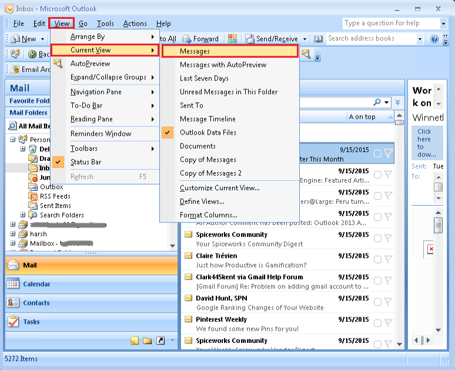455x370 pixels.
Task: Click the envelope icon of Pinterest Weekly message
Action: point(189,319)
